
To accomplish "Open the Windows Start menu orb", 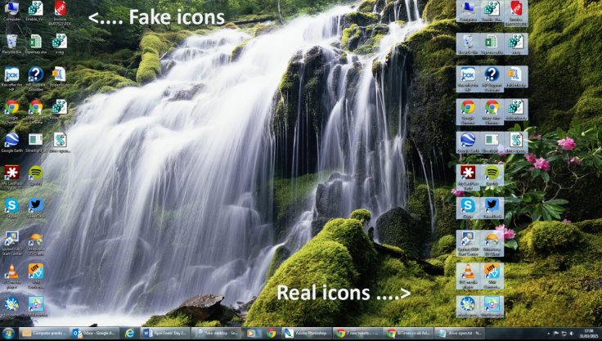I will [9, 334].
